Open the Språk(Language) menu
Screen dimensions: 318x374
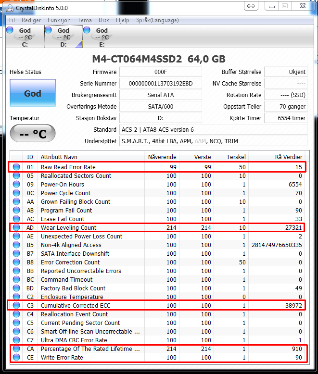[x=157, y=20]
